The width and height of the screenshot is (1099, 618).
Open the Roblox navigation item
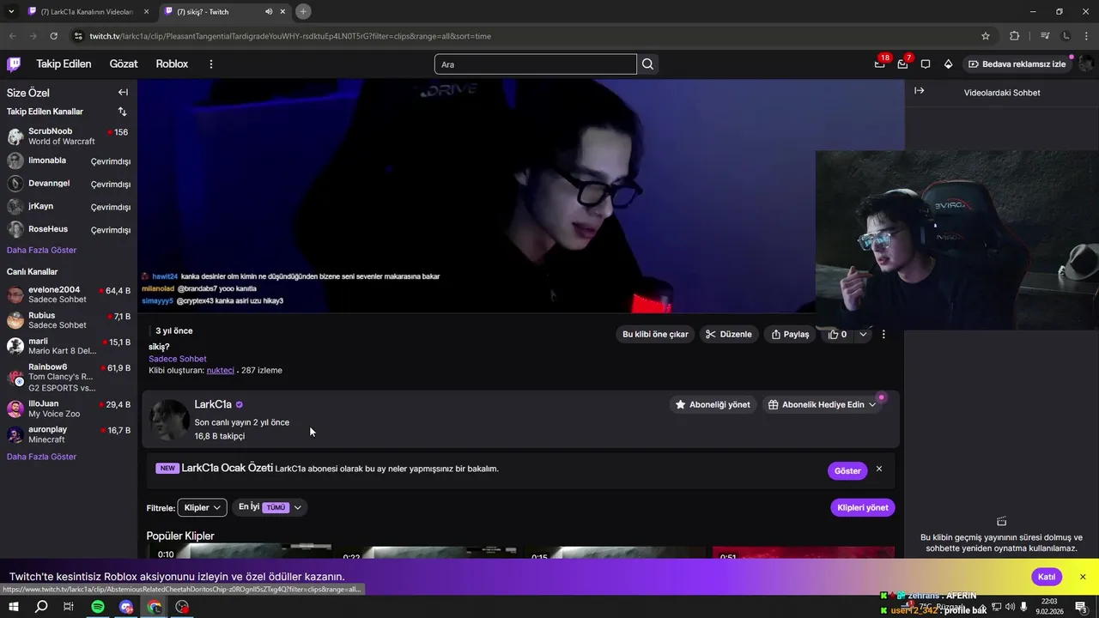(172, 64)
